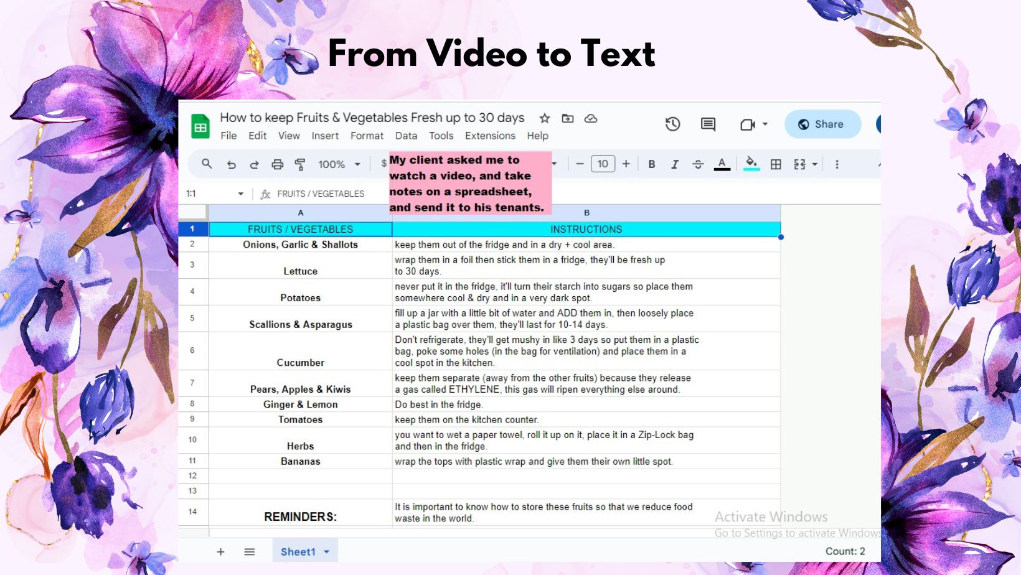The height and width of the screenshot is (575, 1021).
Task: Select the FRUITS / VEGETABLES header cell
Action: point(301,229)
